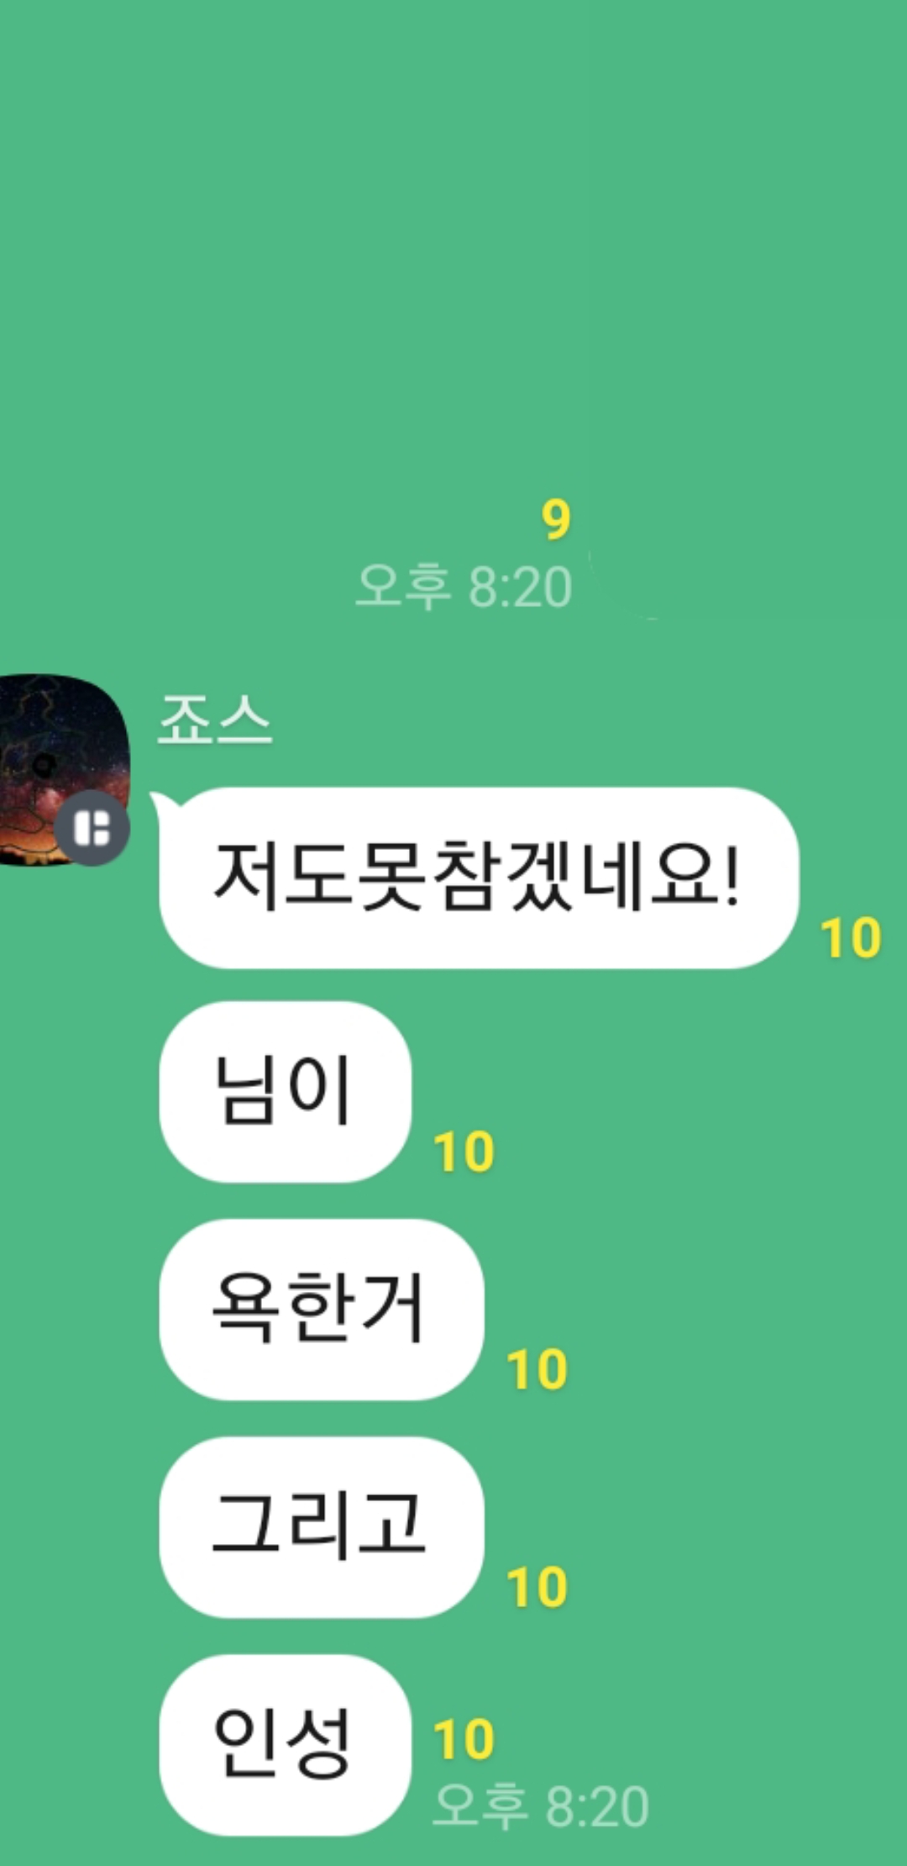This screenshot has width=907, height=1866.
Task: Tap unread count 10 beside 인성
Action: (x=464, y=1739)
